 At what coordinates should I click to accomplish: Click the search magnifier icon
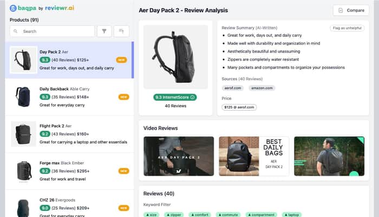(x=16, y=31)
